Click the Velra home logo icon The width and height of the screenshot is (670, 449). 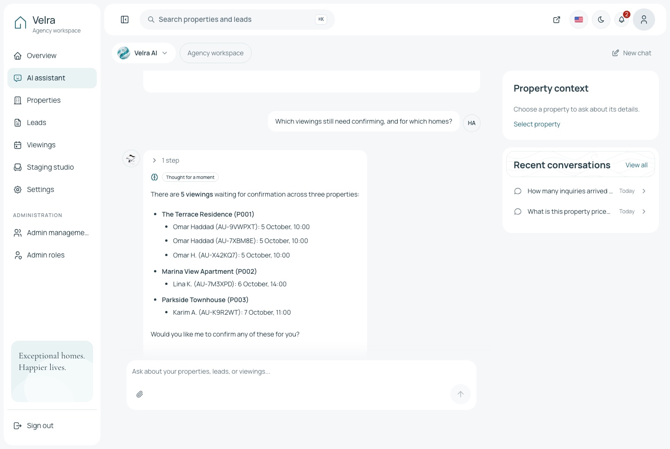pos(20,23)
